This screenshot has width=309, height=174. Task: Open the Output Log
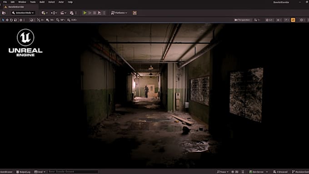click(x=23, y=172)
